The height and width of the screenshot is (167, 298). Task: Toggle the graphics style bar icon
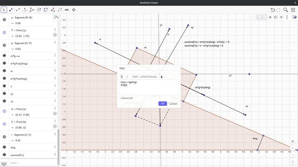click(x=294, y=17)
